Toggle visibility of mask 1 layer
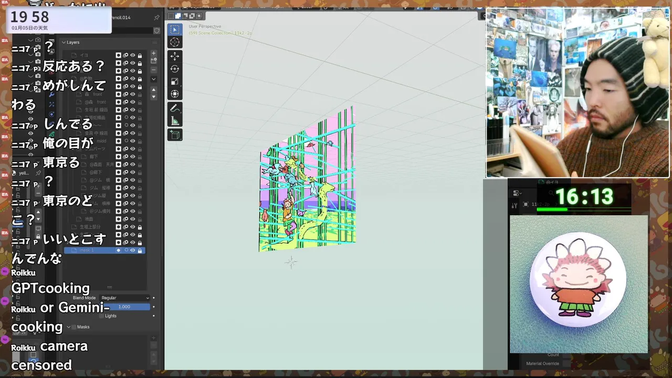The height and width of the screenshot is (378, 672). 133,250
